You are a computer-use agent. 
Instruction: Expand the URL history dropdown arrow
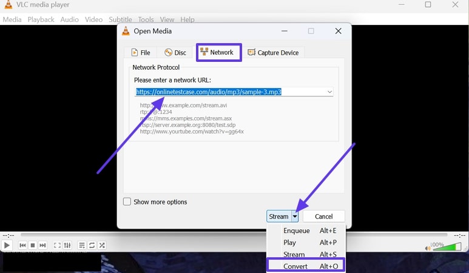[x=329, y=92]
